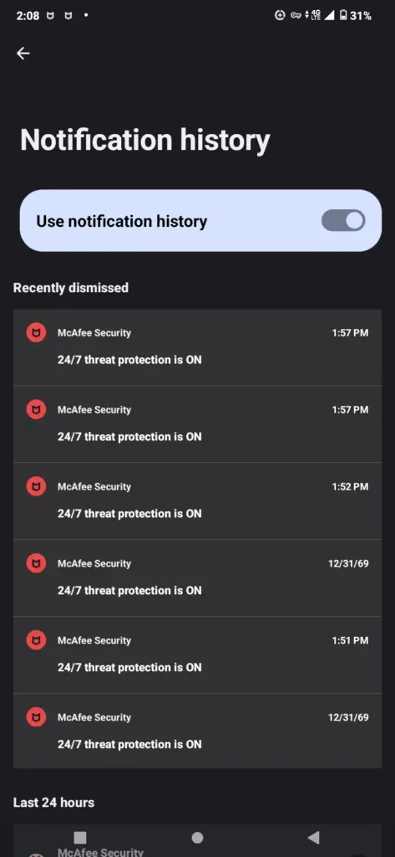395x857 pixels.
Task: Tap the Use notification history label
Action: click(x=122, y=221)
